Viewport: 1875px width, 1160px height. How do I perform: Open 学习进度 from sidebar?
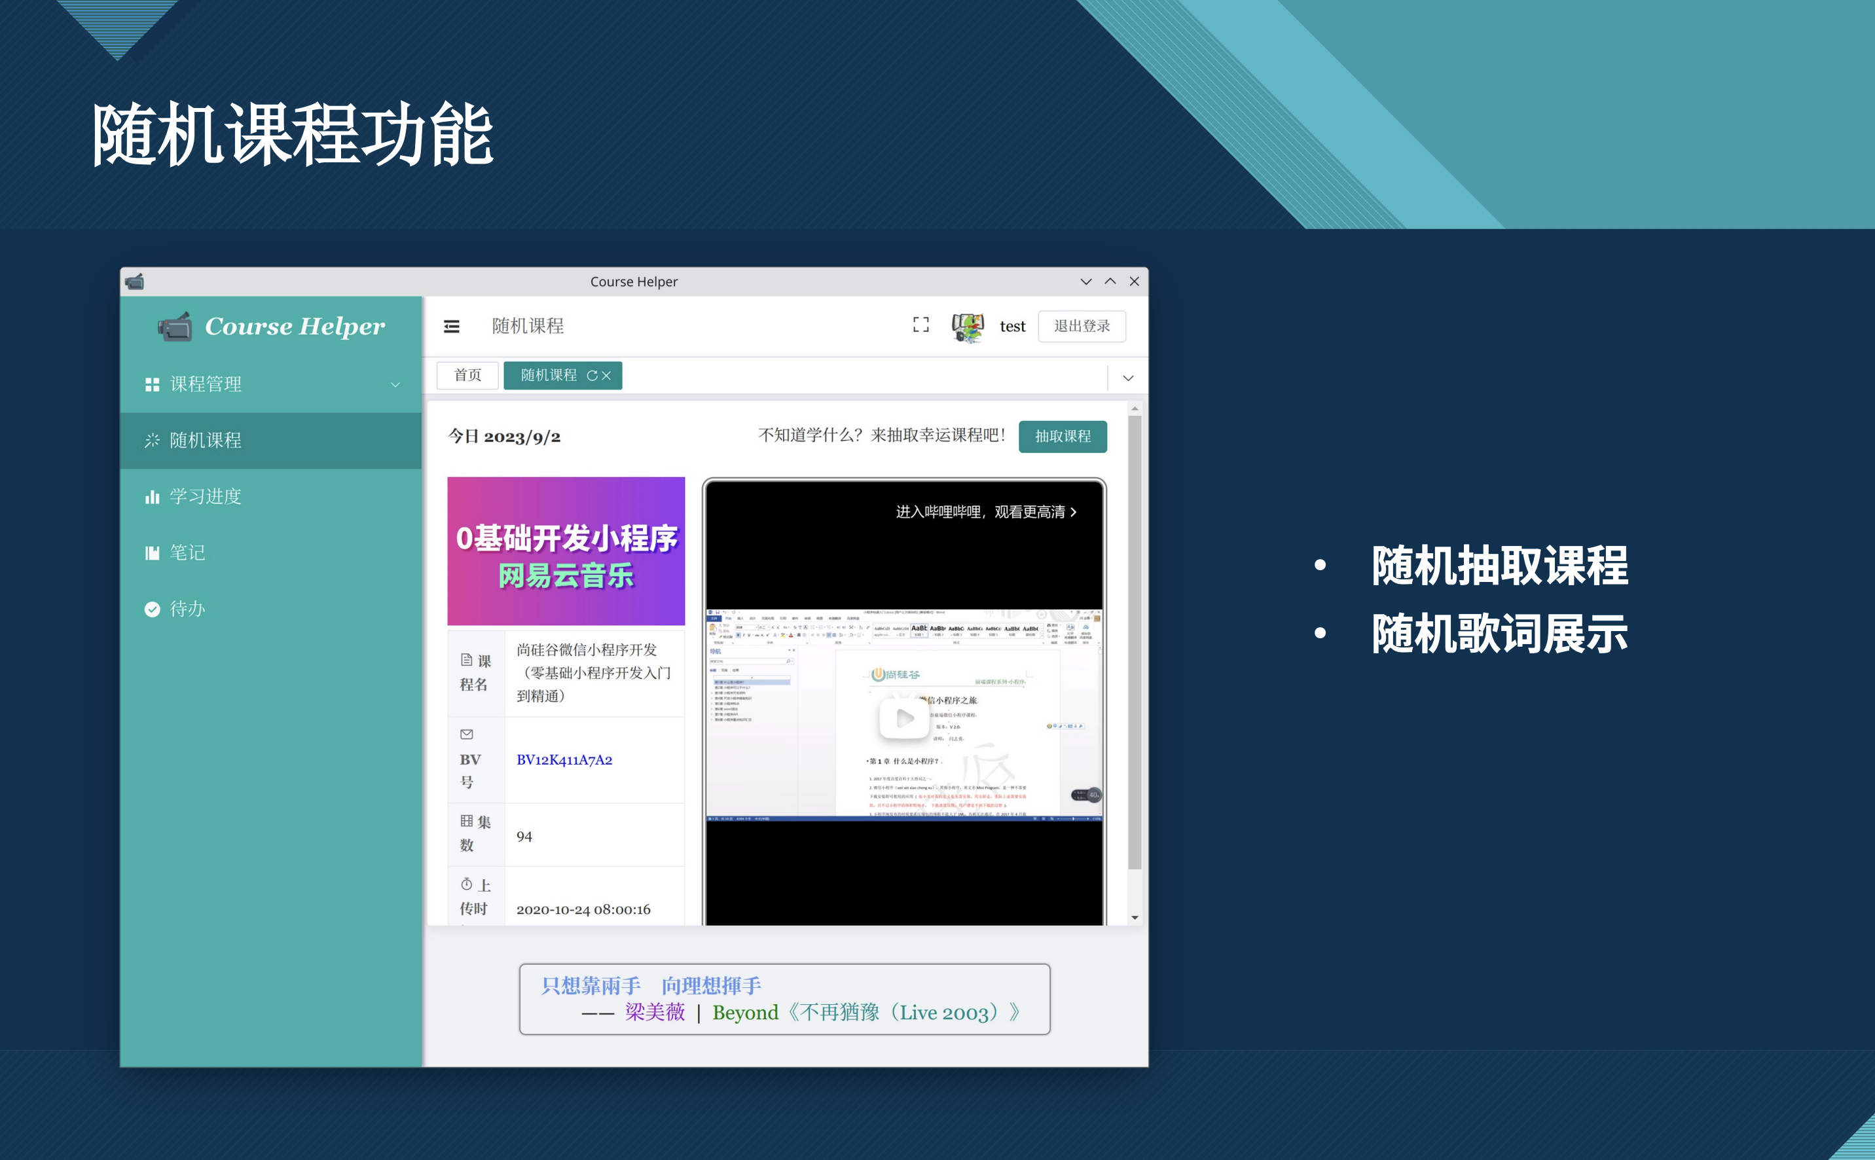pos(205,496)
